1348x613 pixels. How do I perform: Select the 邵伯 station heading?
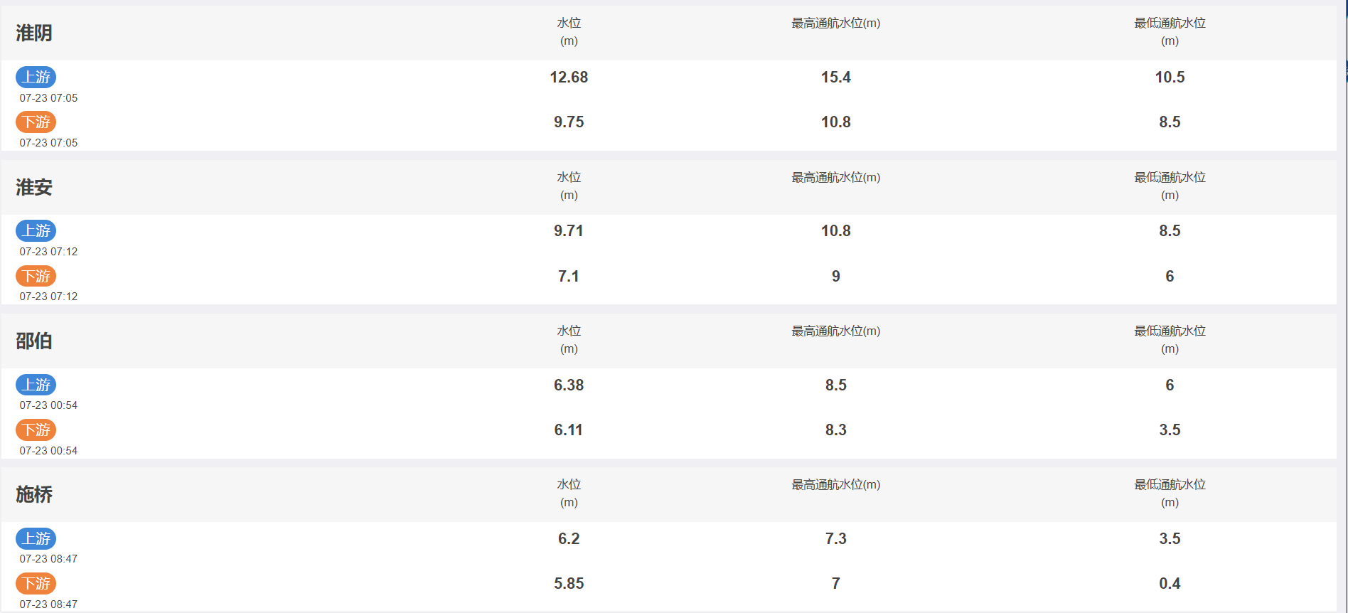34,341
